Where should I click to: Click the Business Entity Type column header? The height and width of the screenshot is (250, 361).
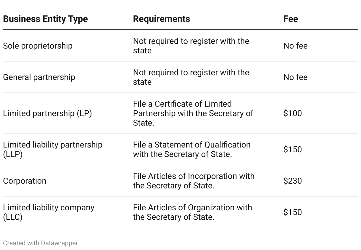[45, 19]
